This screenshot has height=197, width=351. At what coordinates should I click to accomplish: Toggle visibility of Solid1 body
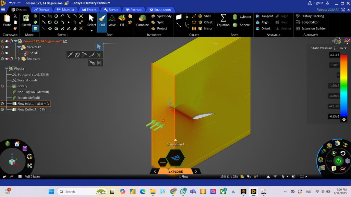click(x=7, y=53)
